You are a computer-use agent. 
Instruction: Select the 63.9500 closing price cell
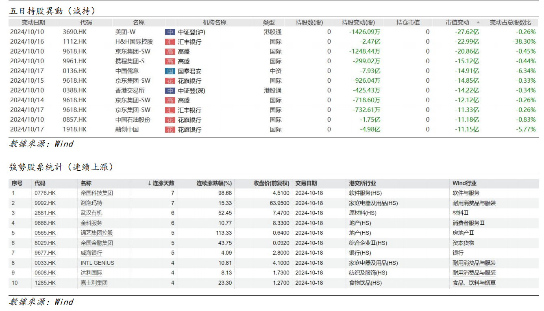click(x=280, y=203)
